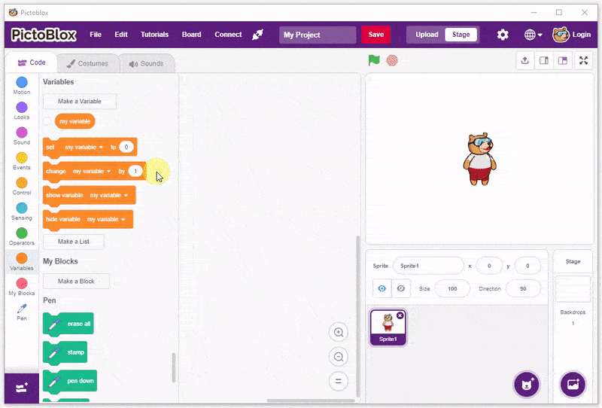
Task: Tick the 'my variable' checkbox
Action: pyautogui.click(x=47, y=121)
